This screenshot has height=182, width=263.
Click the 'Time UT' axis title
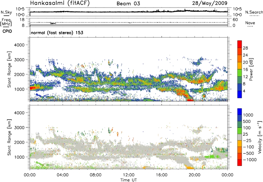129,180
